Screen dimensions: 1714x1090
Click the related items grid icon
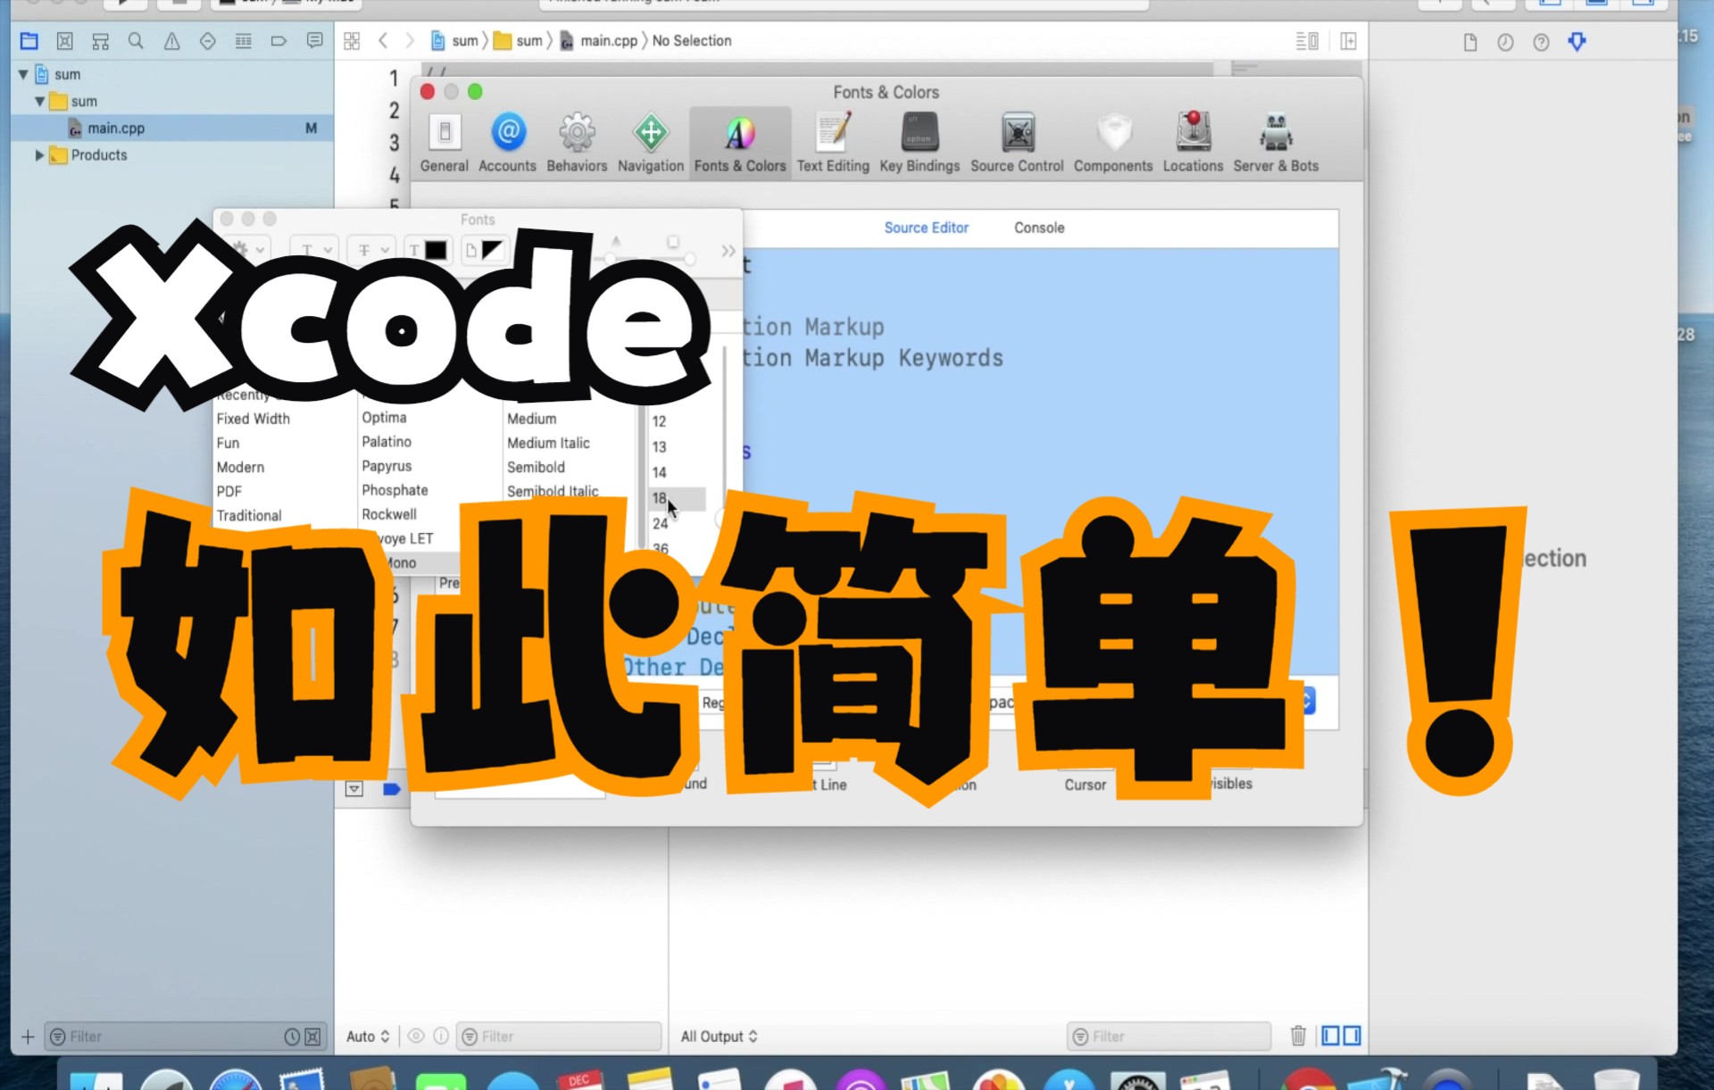coord(352,41)
